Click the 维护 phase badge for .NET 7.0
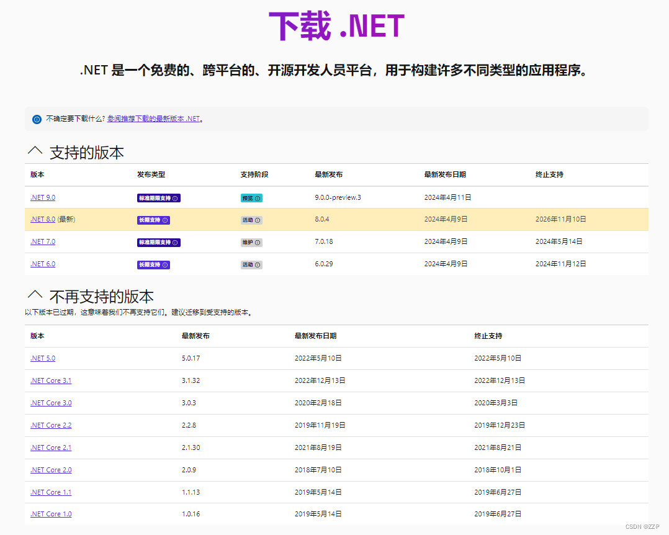Viewport: 669px width, 535px height. pyautogui.click(x=251, y=242)
